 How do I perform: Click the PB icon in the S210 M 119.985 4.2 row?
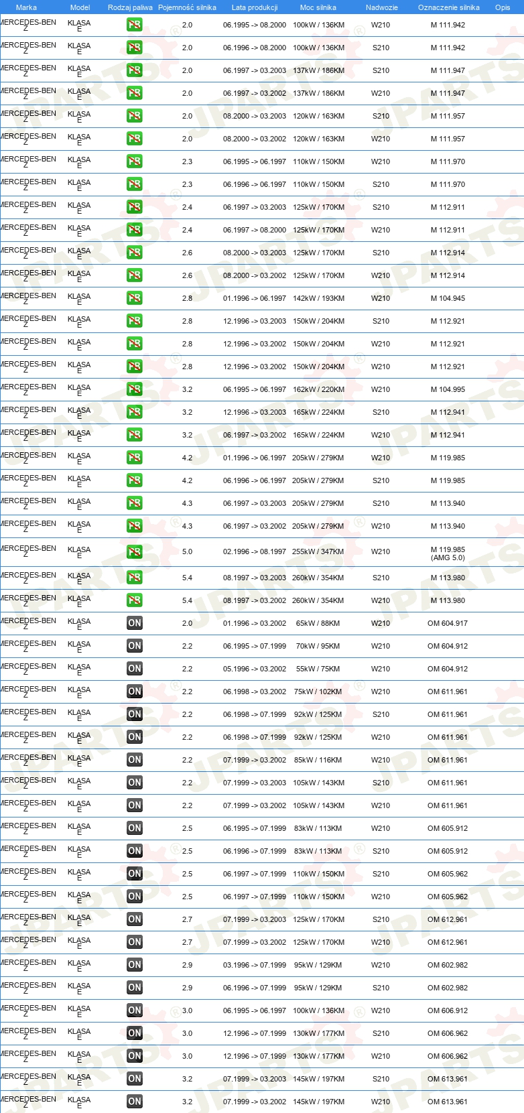point(135,480)
